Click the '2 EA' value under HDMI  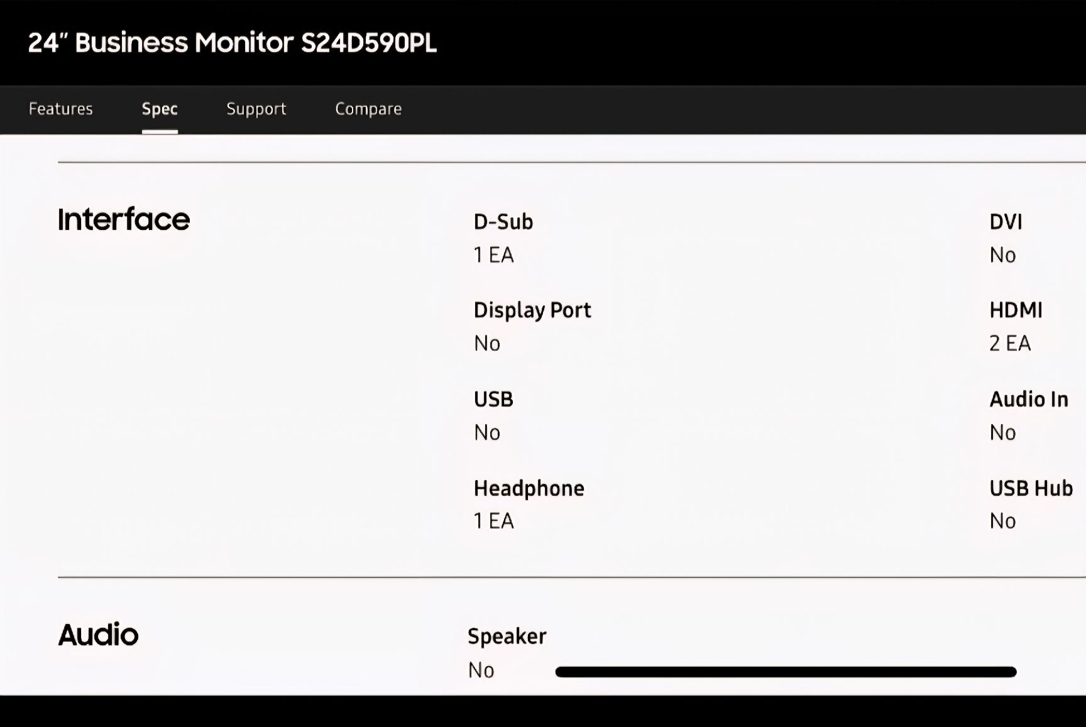[1010, 344]
